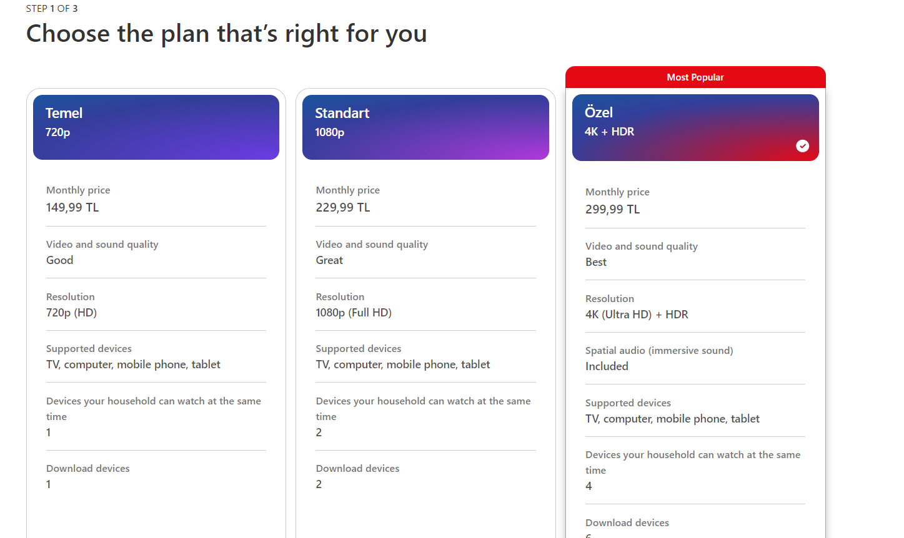This screenshot has width=904, height=538.
Task: Click the 'Choose the plan' page heading
Action: [226, 34]
